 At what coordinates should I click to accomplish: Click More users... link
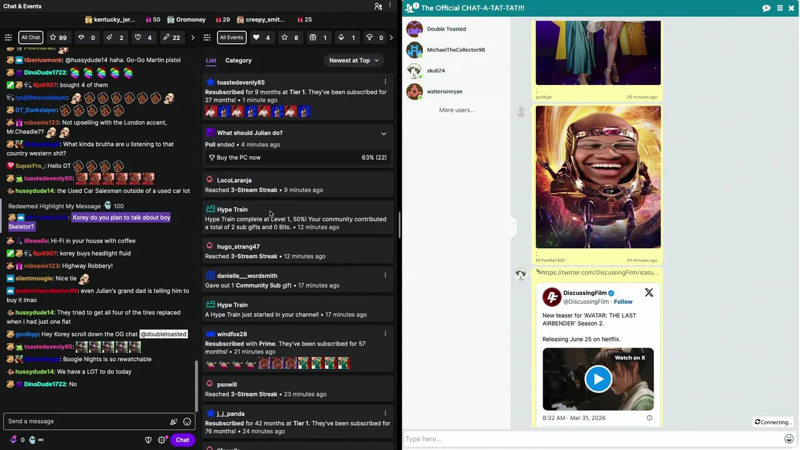456,110
